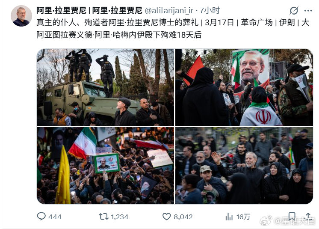Bookmark this post
This screenshot has height=229, width=319.
[292, 217]
